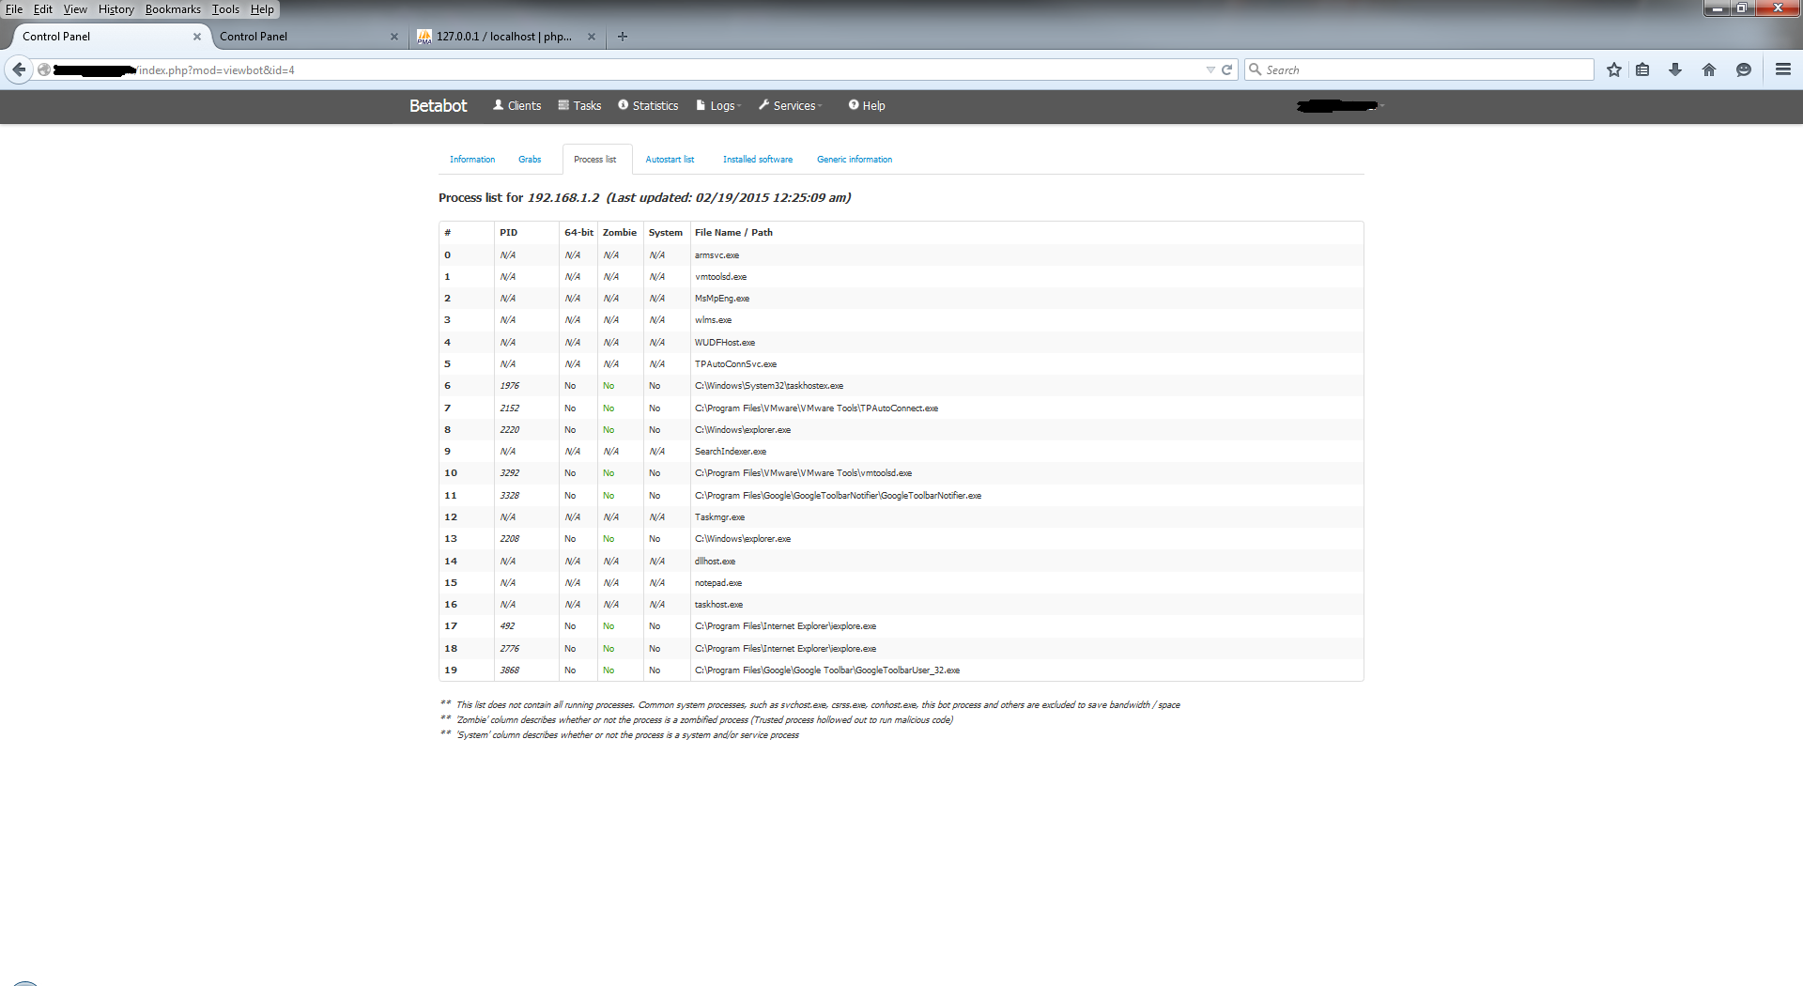The height and width of the screenshot is (986, 1803).
Task: Switch to the Installed software tab
Action: (x=757, y=160)
